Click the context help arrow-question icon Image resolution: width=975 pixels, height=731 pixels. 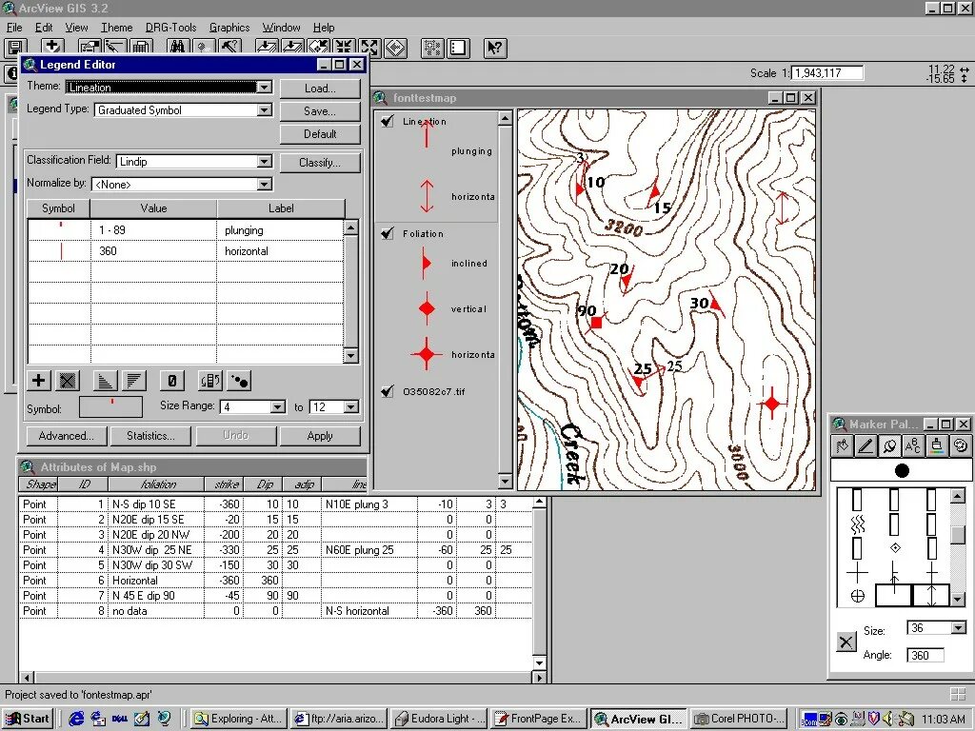495,48
